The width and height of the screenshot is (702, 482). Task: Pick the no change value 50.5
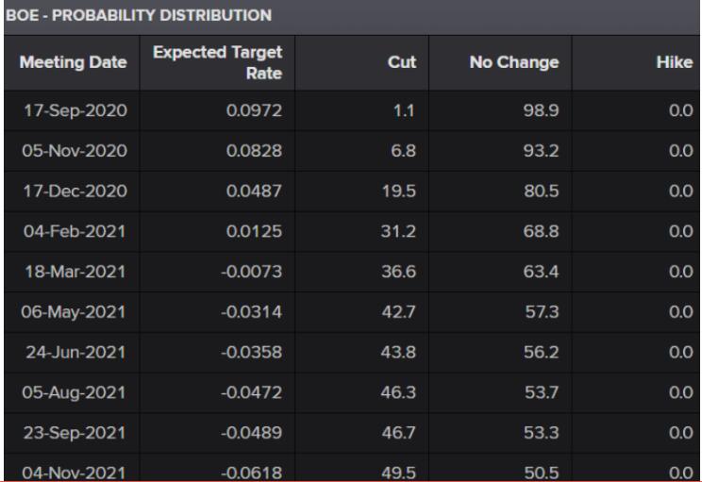[542, 473]
